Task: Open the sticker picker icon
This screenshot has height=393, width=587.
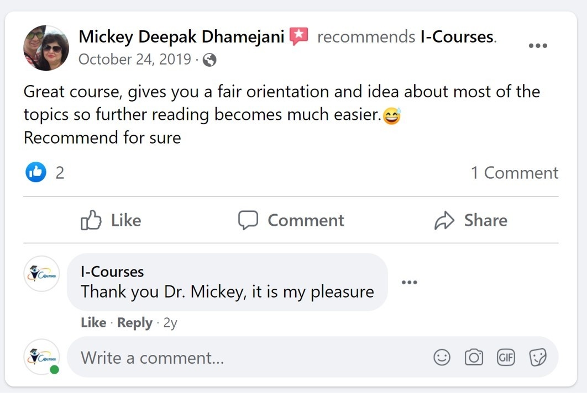Action: pyautogui.click(x=538, y=358)
